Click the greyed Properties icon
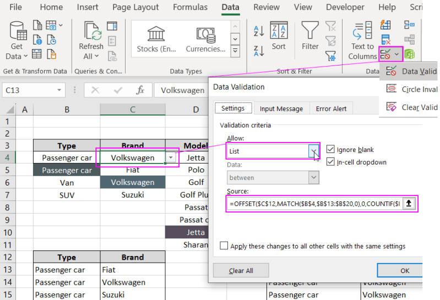This screenshot has width=440, height=300. coord(112,41)
